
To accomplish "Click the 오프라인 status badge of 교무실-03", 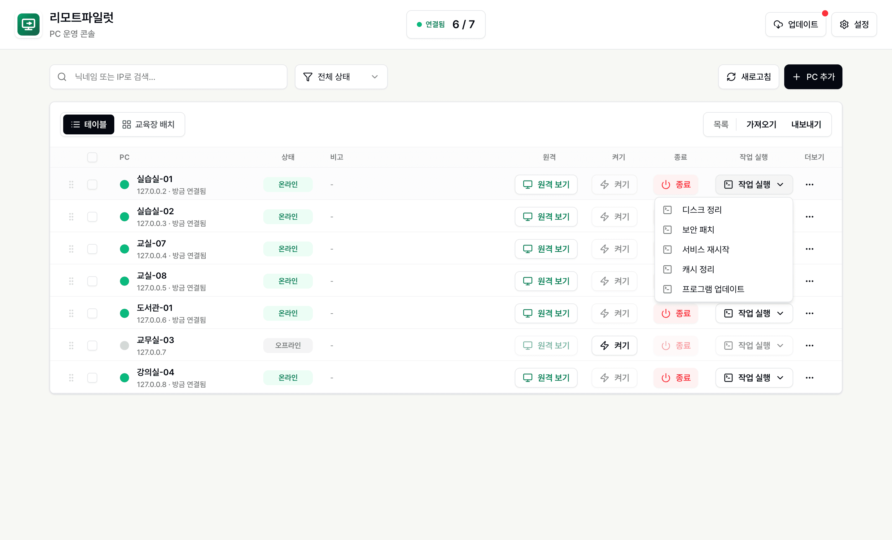I will point(288,346).
